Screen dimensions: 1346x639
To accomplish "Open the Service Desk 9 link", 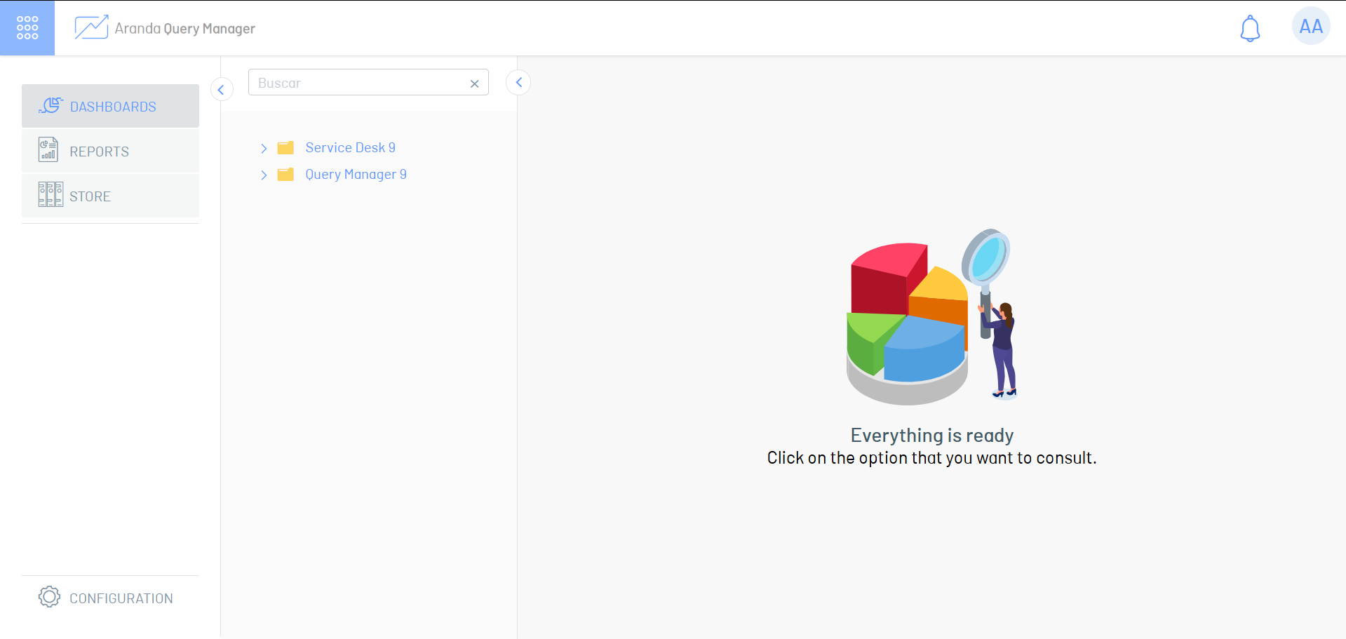I will point(350,148).
